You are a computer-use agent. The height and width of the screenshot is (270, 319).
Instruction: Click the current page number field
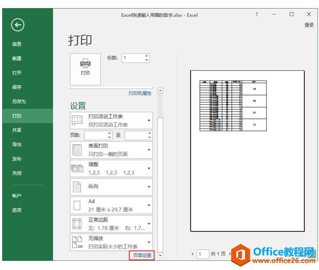point(203,254)
